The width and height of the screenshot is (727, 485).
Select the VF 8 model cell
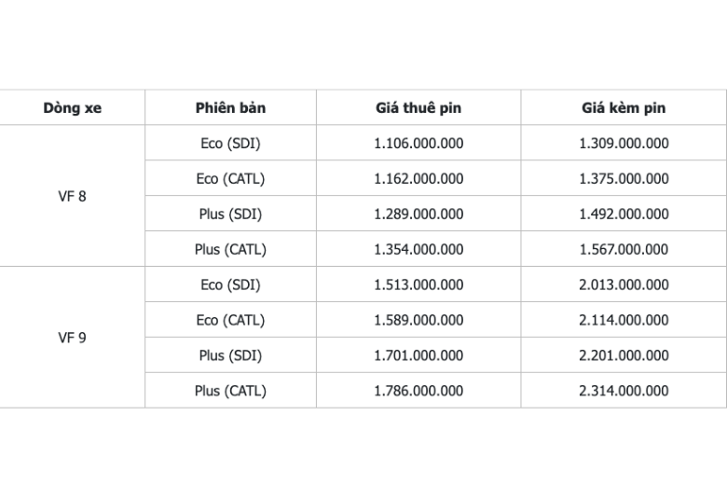tap(72, 197)
